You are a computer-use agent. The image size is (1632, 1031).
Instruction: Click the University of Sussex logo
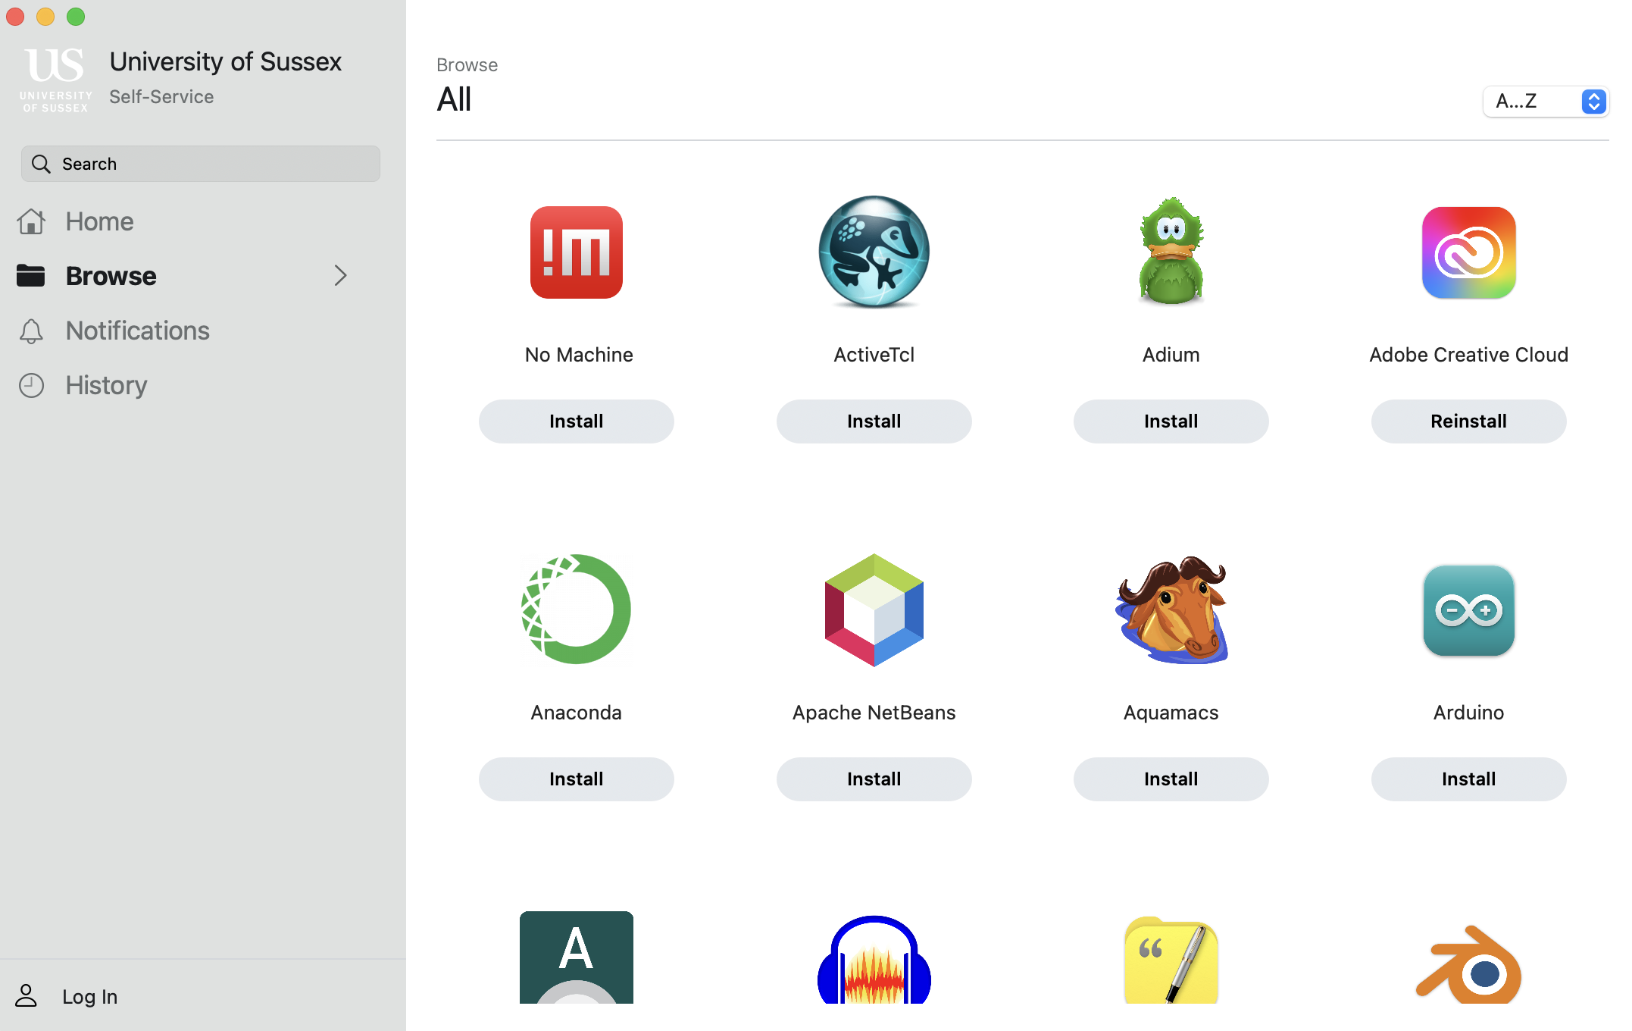pyautogui.click(x=56, y=80)
